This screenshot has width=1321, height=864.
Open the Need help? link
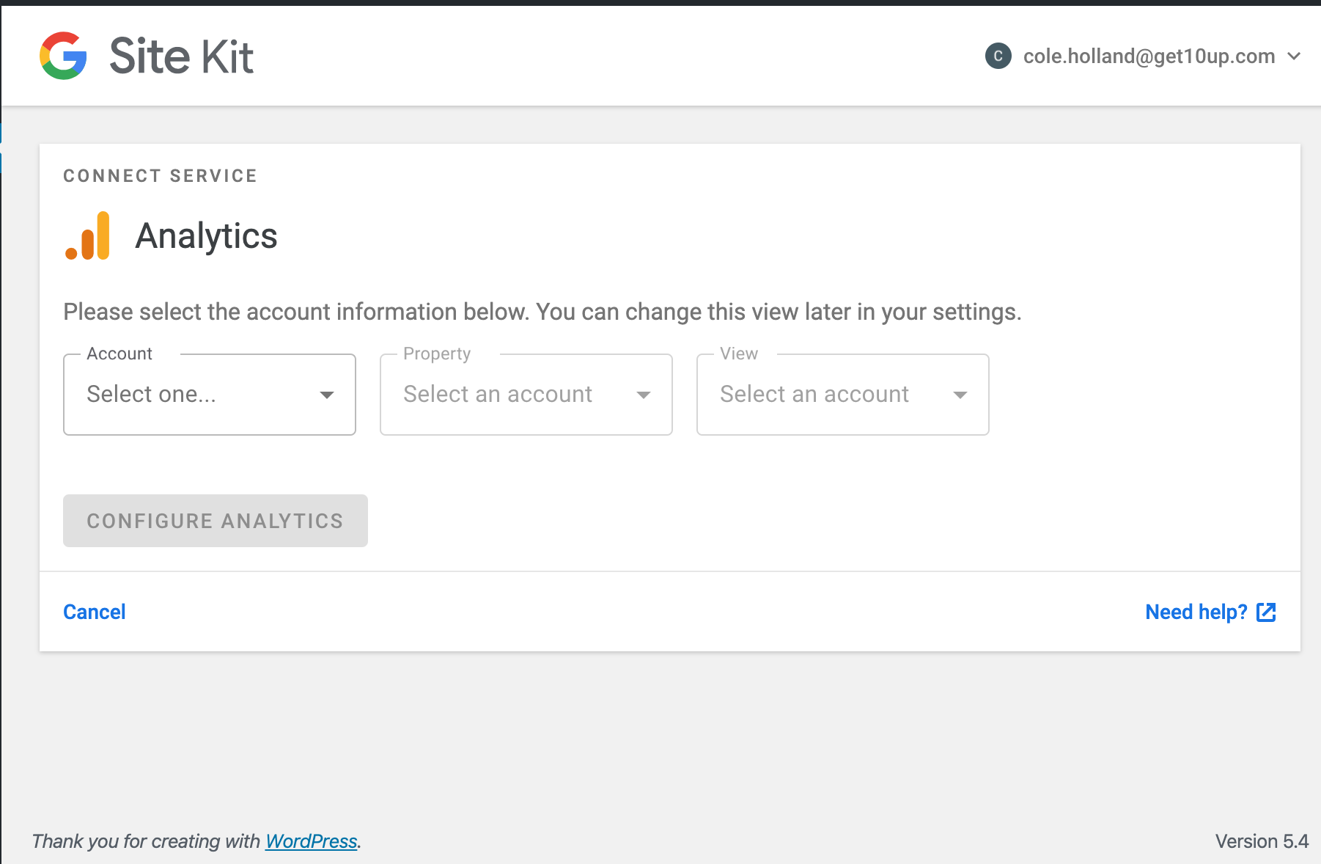[1210, 612]
